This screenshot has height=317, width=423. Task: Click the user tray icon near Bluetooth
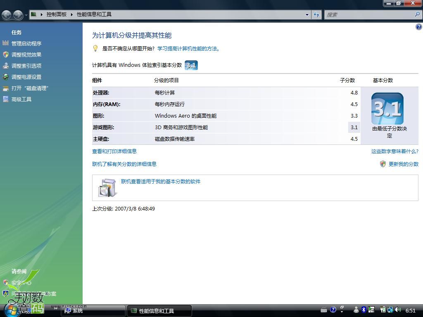point(356,310)
